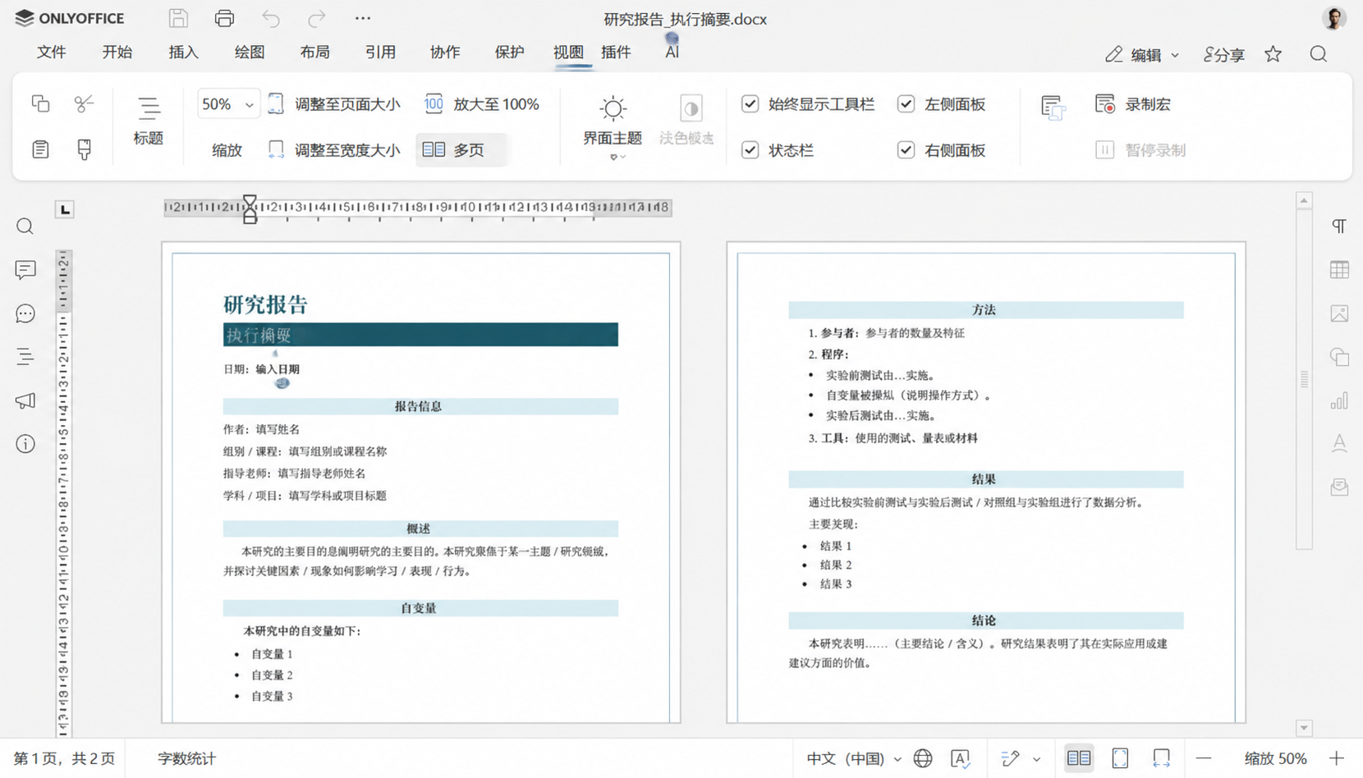Open the Search panel in the left sidebar
This screenshot has width=1363, height=778.
click(x=25, y=227)
